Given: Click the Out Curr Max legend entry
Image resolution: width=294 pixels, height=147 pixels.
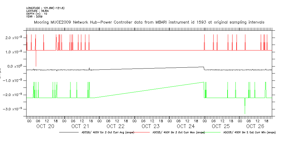Looking at the screenshot, I should 179,132.
